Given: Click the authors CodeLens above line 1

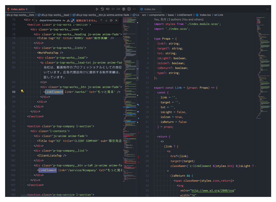Looking at the screenshot, I should pos(179,19).
